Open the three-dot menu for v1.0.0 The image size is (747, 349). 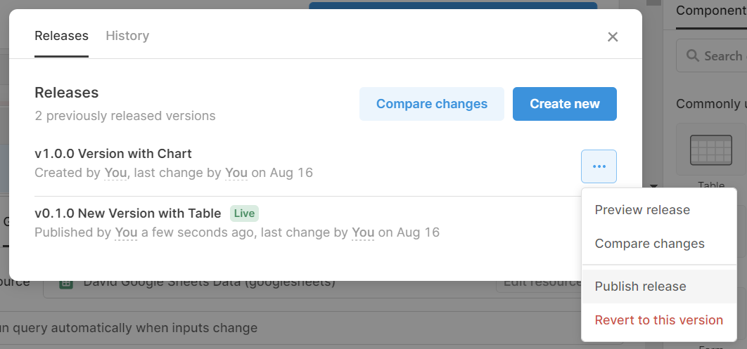(599, 166)
